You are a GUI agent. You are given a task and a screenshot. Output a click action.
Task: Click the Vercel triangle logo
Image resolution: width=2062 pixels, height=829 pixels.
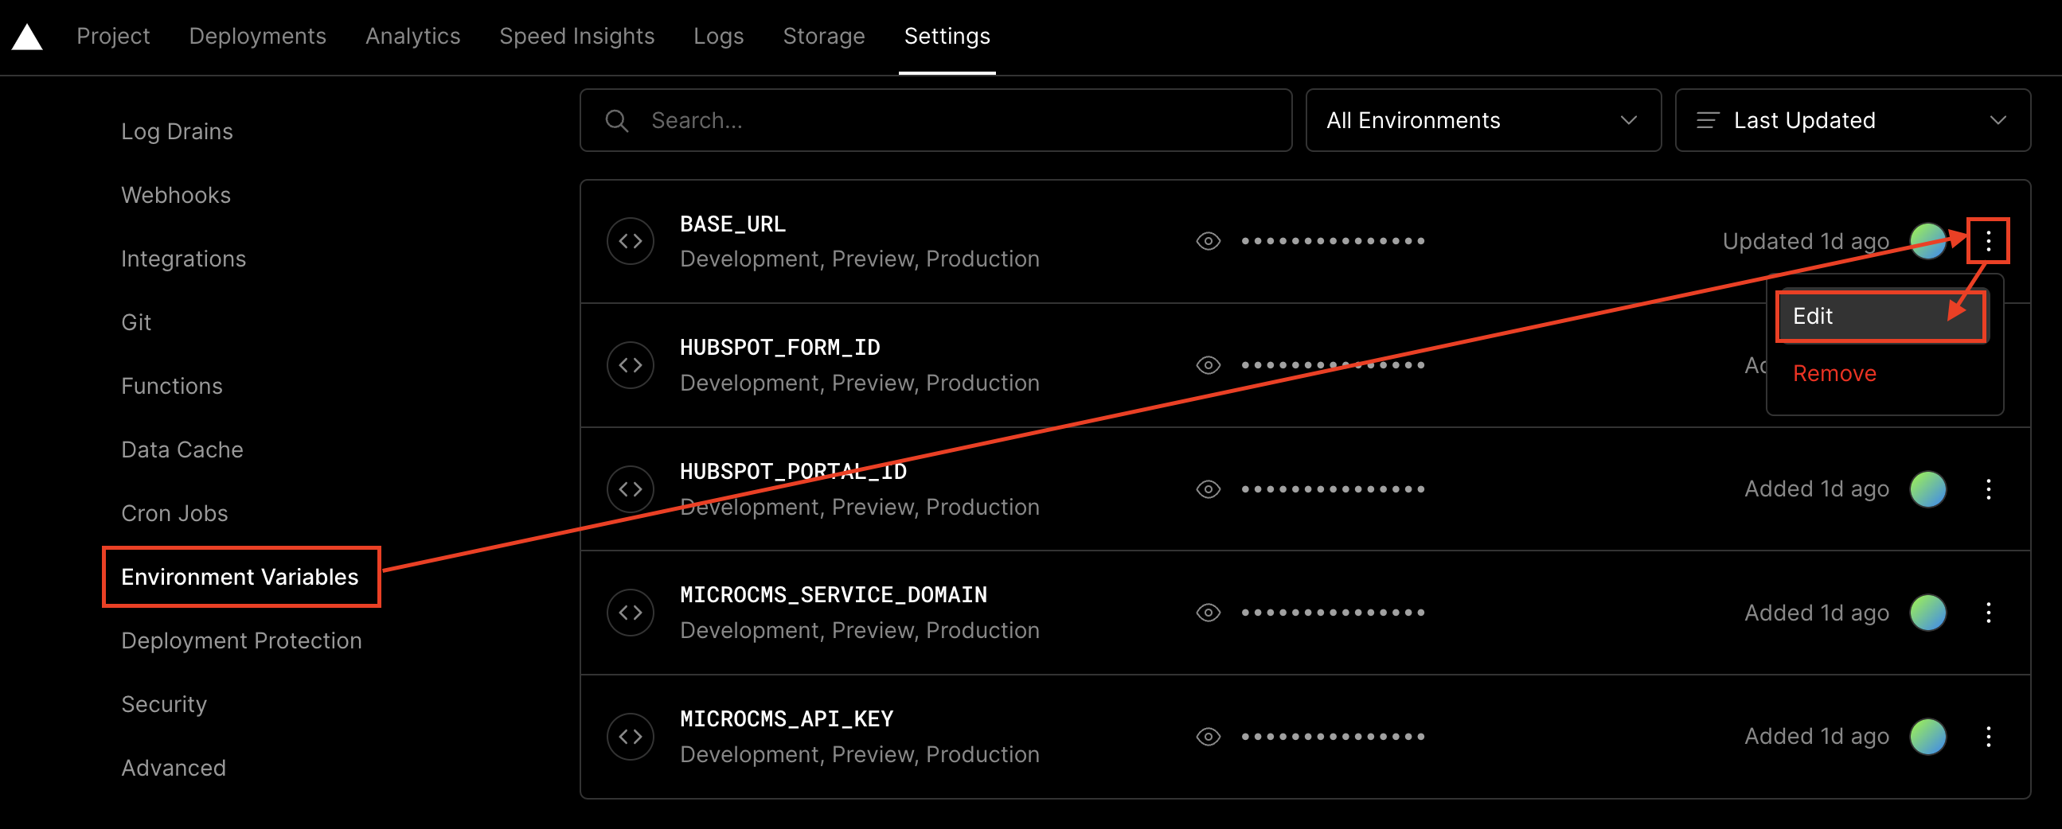pos(27,37)
